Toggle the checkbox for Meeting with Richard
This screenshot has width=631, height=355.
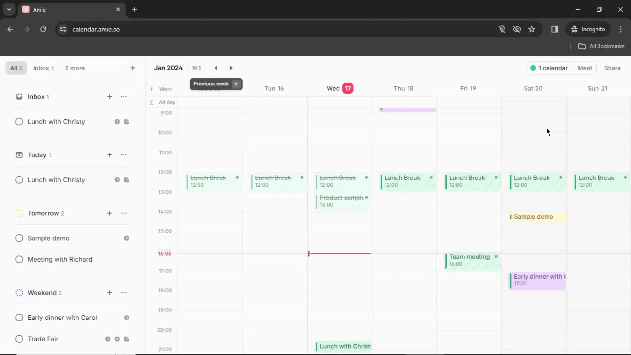click(19, 259)
